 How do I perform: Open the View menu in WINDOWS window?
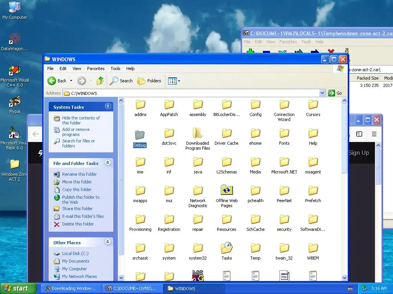(77, 69)
